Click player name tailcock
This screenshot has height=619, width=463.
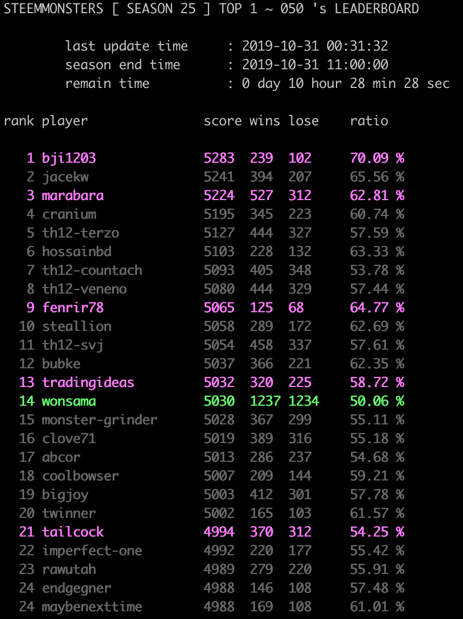point(73,532)
